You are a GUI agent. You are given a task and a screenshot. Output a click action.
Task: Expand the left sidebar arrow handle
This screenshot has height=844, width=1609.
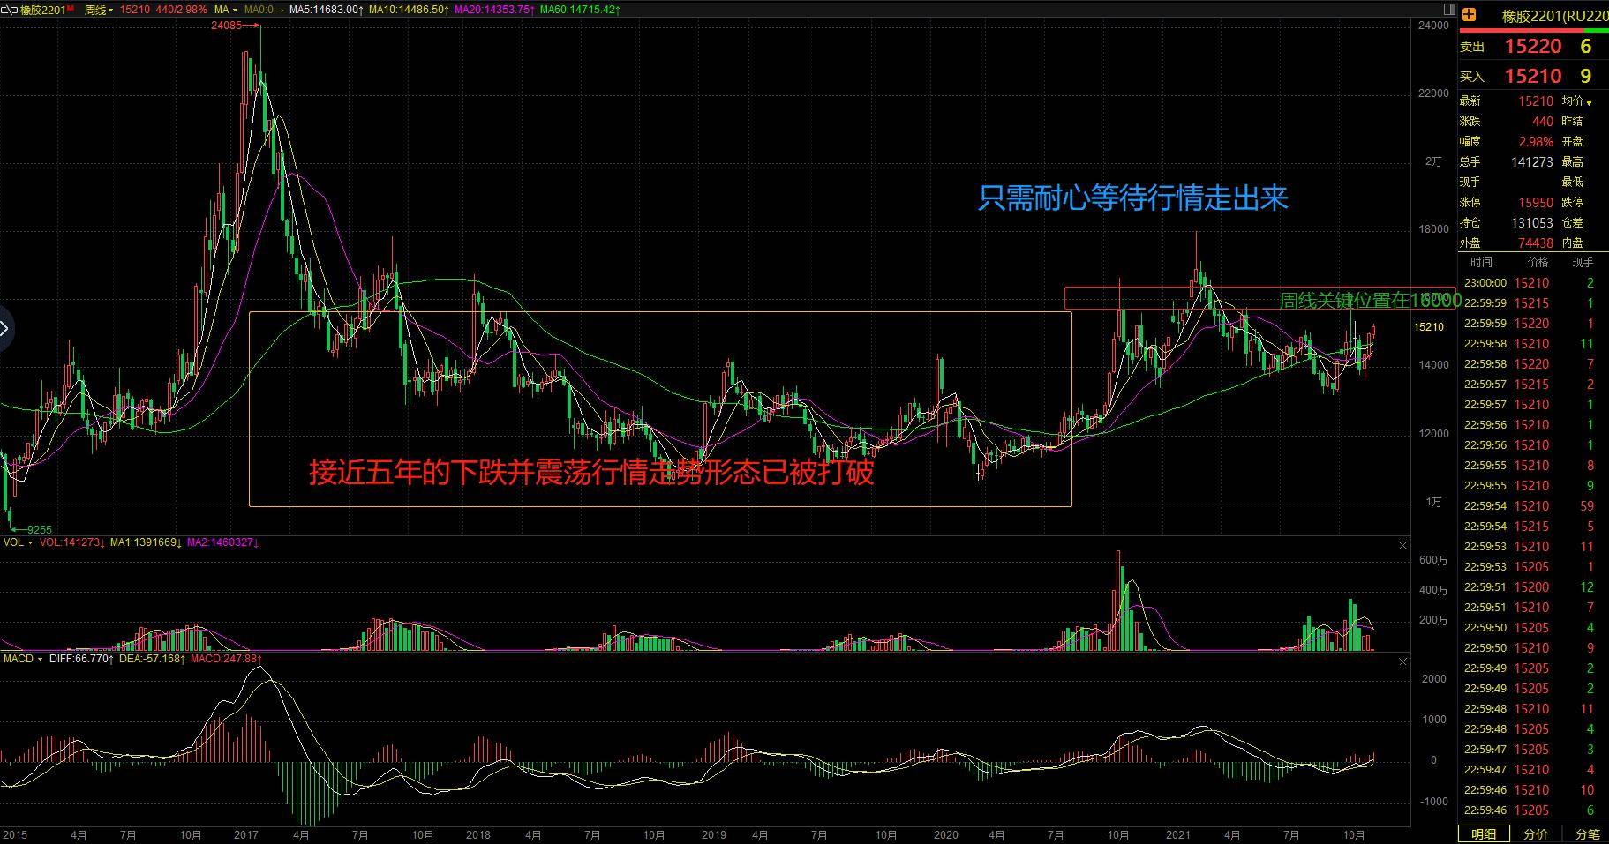(5, 329)
